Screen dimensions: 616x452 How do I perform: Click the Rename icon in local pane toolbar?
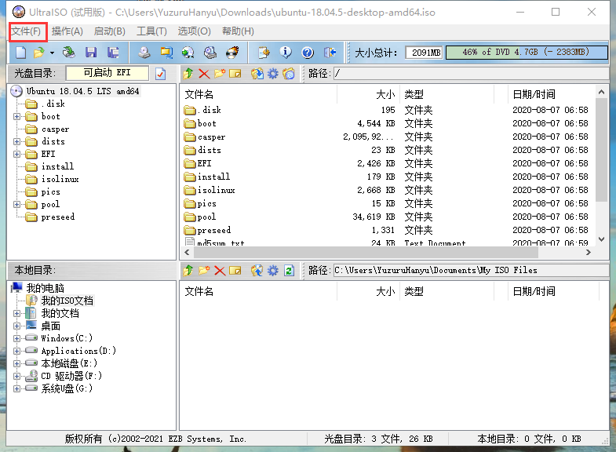click(235, 270)
